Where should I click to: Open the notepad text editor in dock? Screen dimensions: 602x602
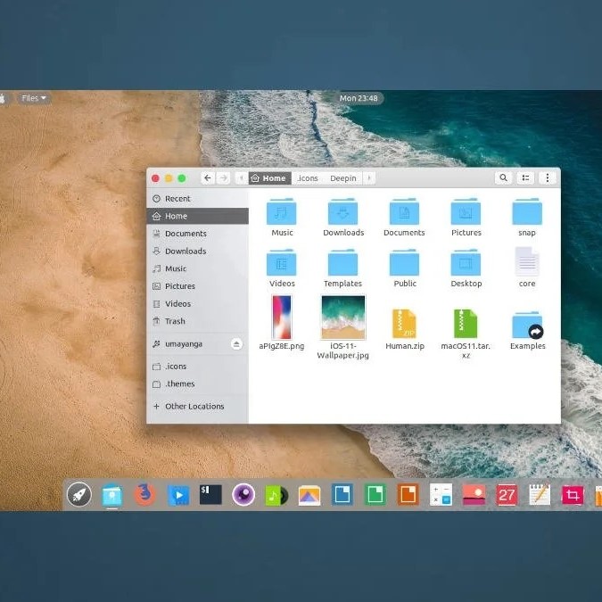pos(540,494)
